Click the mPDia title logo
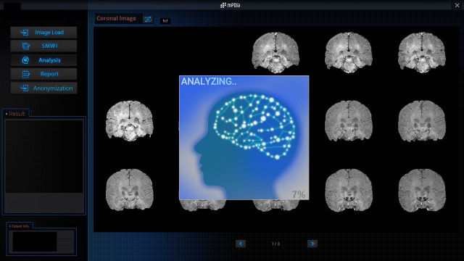 click(x=231, y=5)
